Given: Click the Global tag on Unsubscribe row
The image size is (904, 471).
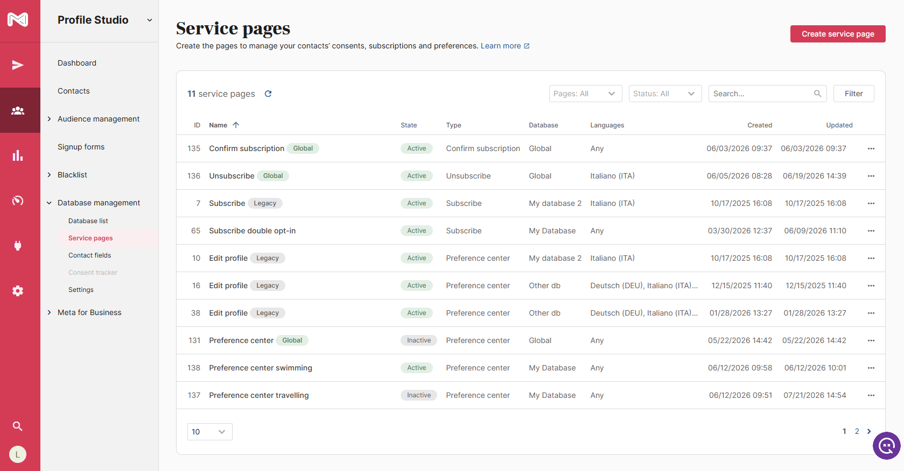Looking at the screenshot, I should click(273, 176).
